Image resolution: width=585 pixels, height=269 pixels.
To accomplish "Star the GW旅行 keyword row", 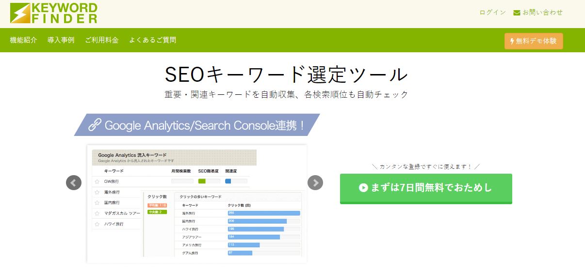I will pyautogui.click(x=97, y=181).
